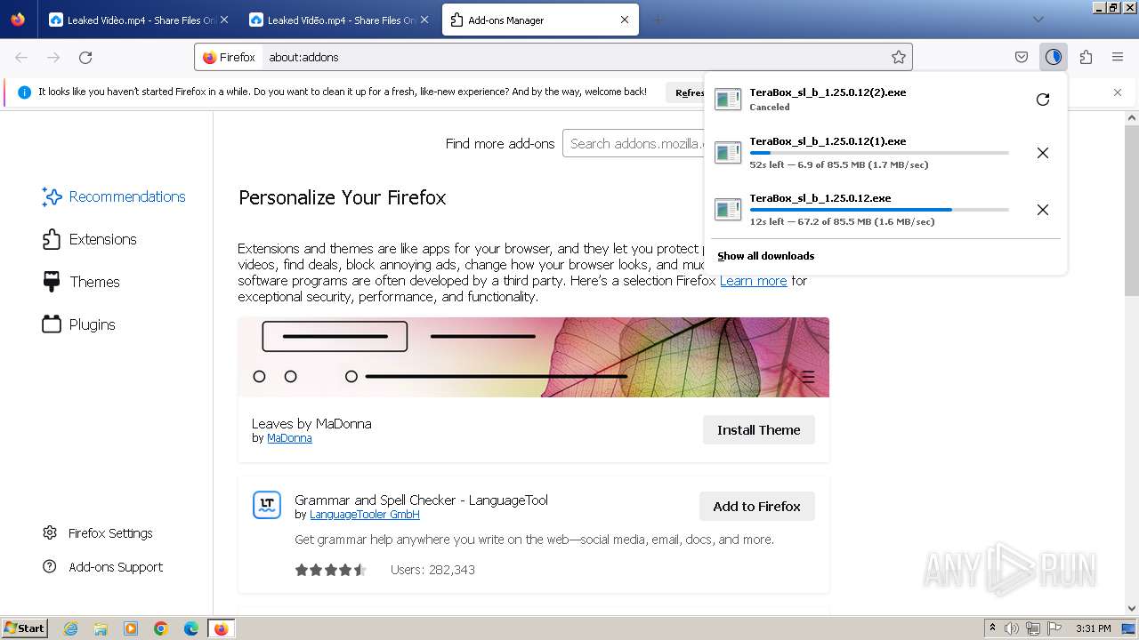
Task: Show hidden icons in system tray
Action: (992, 628)
